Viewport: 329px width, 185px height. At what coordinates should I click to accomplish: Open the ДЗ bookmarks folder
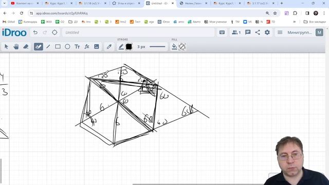73,22
